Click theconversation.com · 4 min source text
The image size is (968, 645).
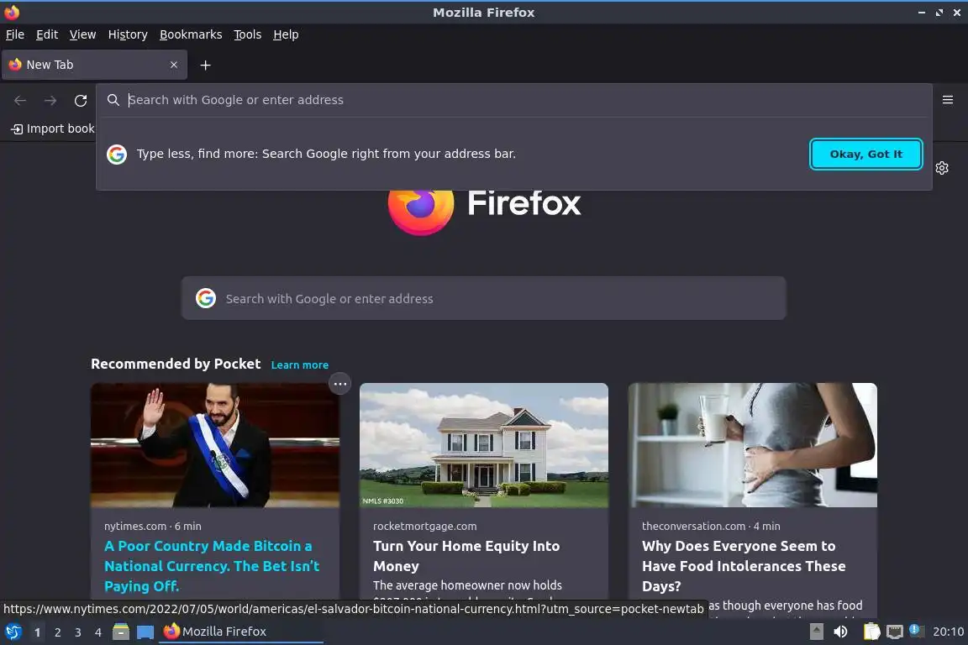pos(711,526)
